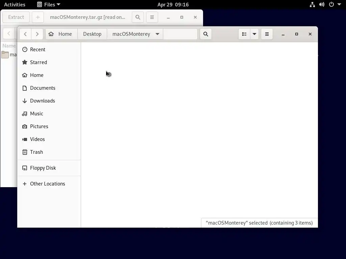Click the volume speaker icon
The width and height of the screenshot is (346, 259).
322,4
